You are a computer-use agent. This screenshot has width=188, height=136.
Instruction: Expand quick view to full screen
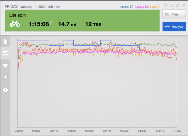point(178,5)
